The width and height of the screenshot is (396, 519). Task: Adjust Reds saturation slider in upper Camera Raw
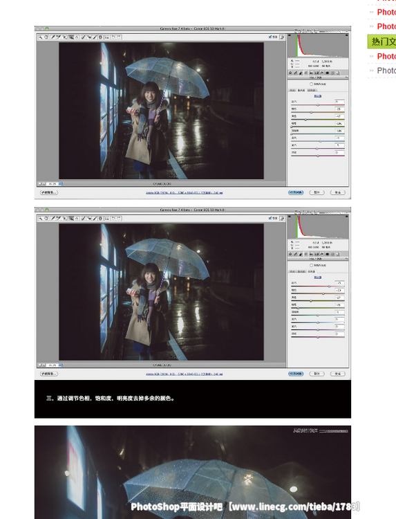[318, 105]
